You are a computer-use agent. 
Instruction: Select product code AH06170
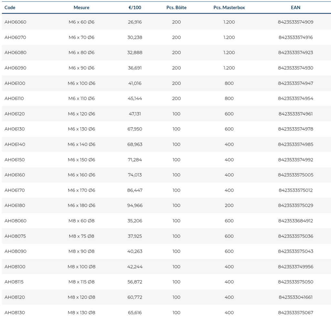coord(15,190)
